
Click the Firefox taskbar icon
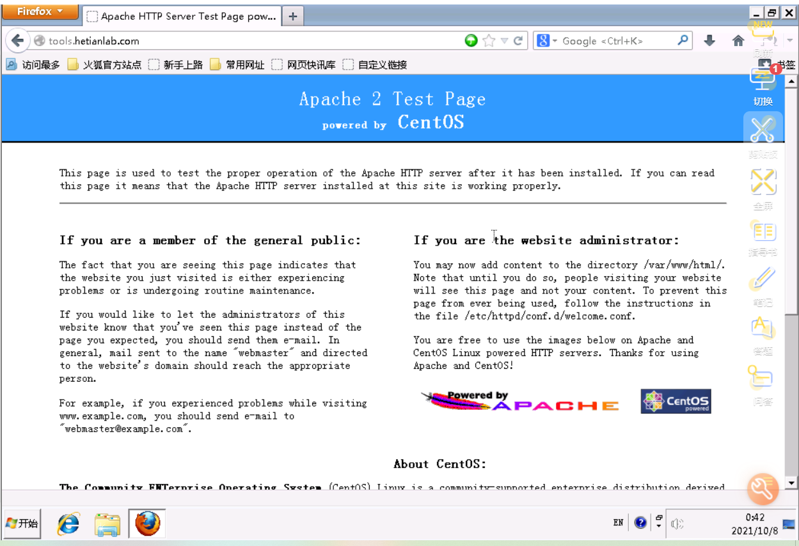(x=147, y=524)
